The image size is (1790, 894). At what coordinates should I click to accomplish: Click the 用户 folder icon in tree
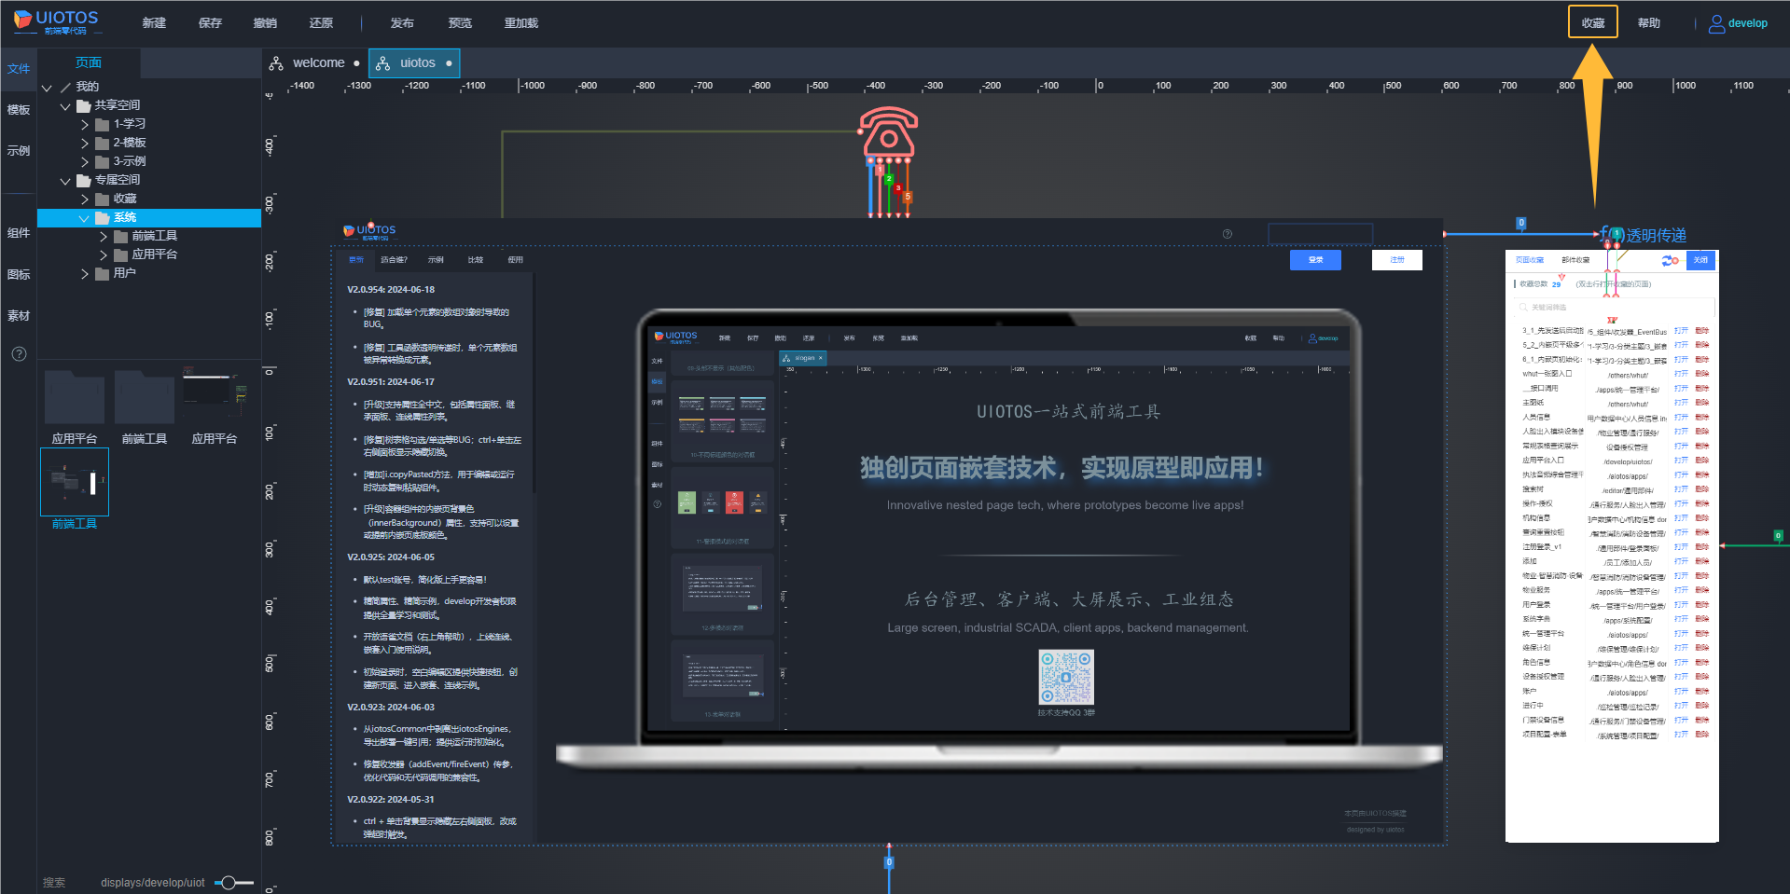tap(103, 273)
